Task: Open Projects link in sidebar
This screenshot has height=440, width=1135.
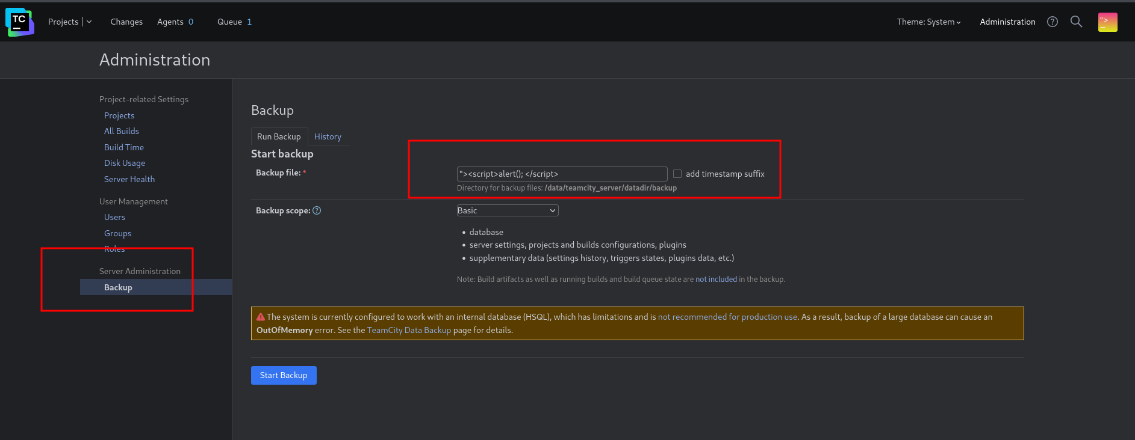Action: pos(119,115)
